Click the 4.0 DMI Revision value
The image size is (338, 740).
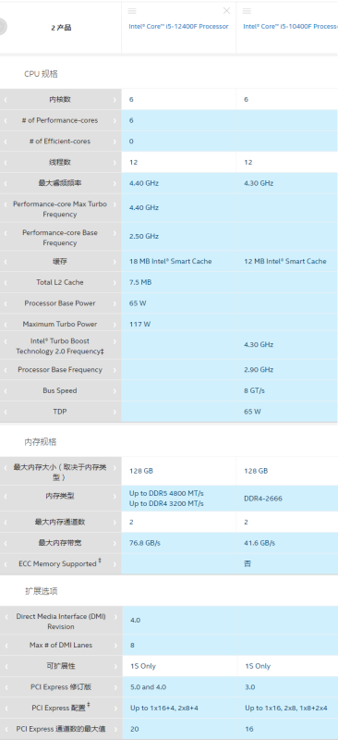click(136, 620)
